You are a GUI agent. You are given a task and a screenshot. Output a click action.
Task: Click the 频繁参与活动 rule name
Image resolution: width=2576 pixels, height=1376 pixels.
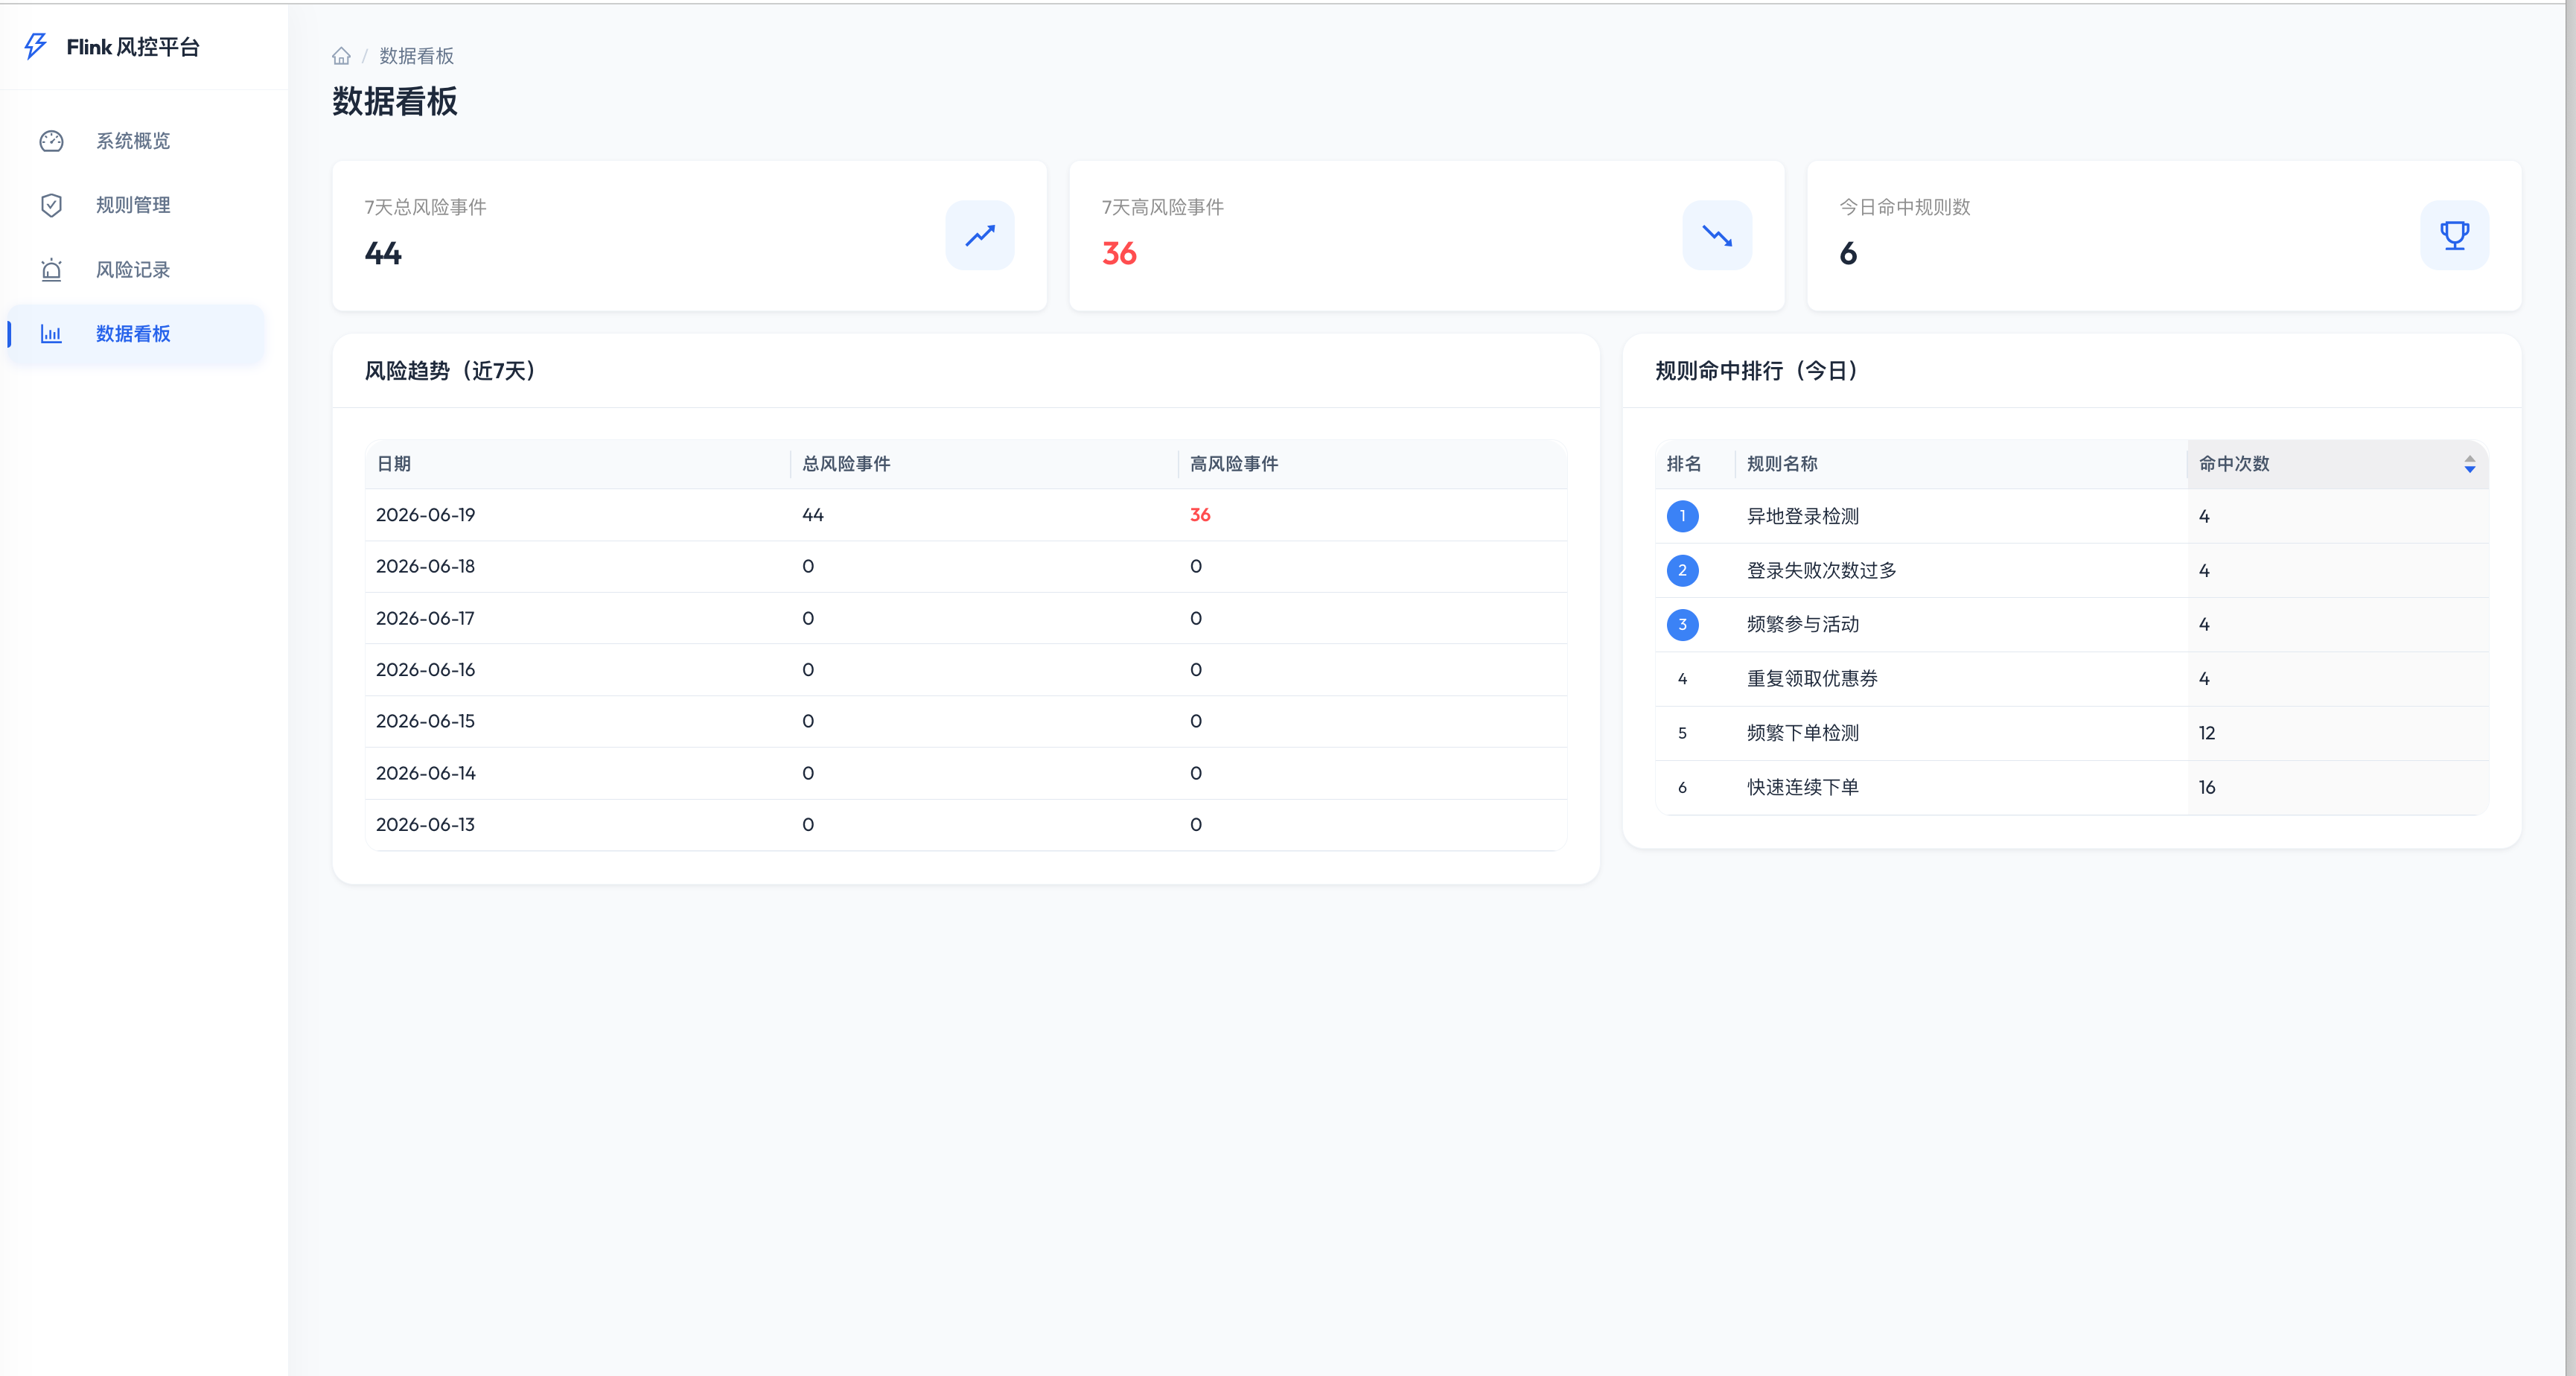point(1802,624)
